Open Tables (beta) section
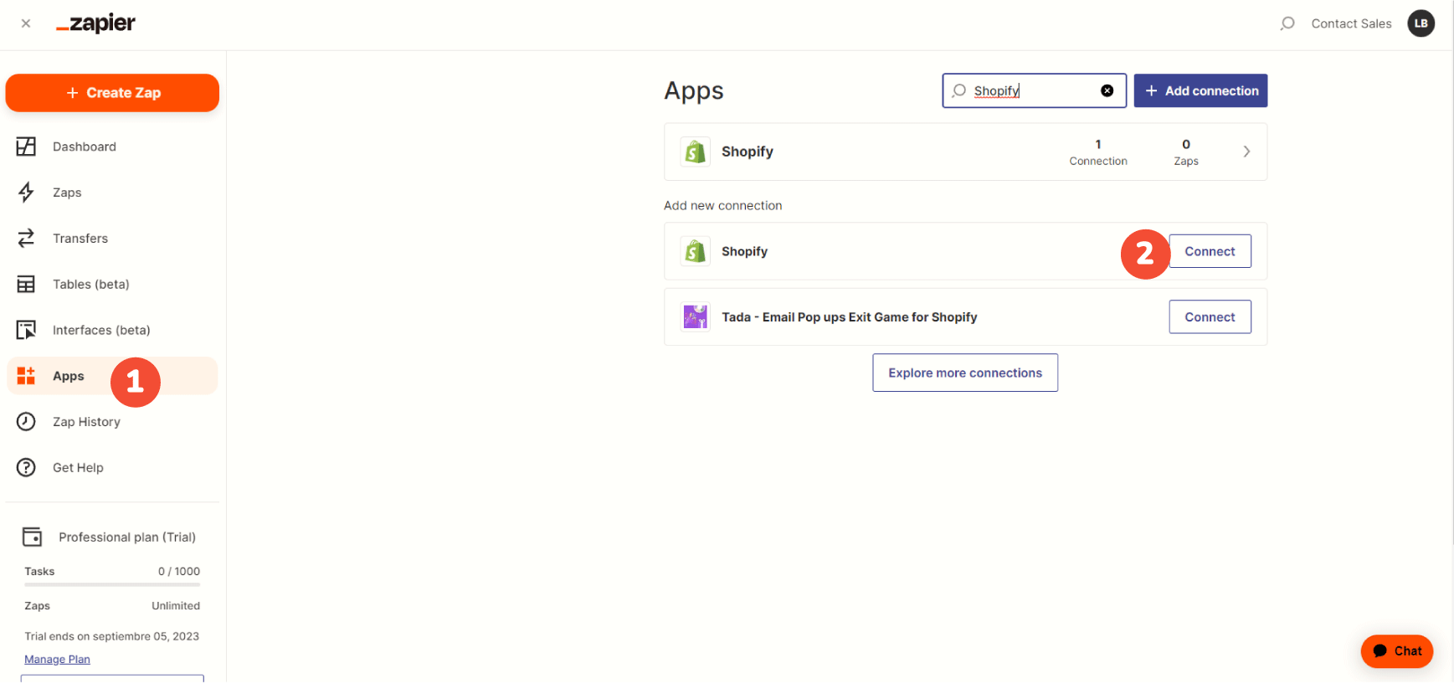The image size is (1454, 689). click(x=91, y=285)
